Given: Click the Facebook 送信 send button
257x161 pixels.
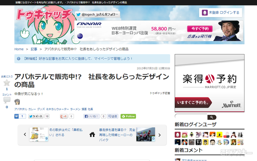Looking at the screenshot, I should point(113,117).
